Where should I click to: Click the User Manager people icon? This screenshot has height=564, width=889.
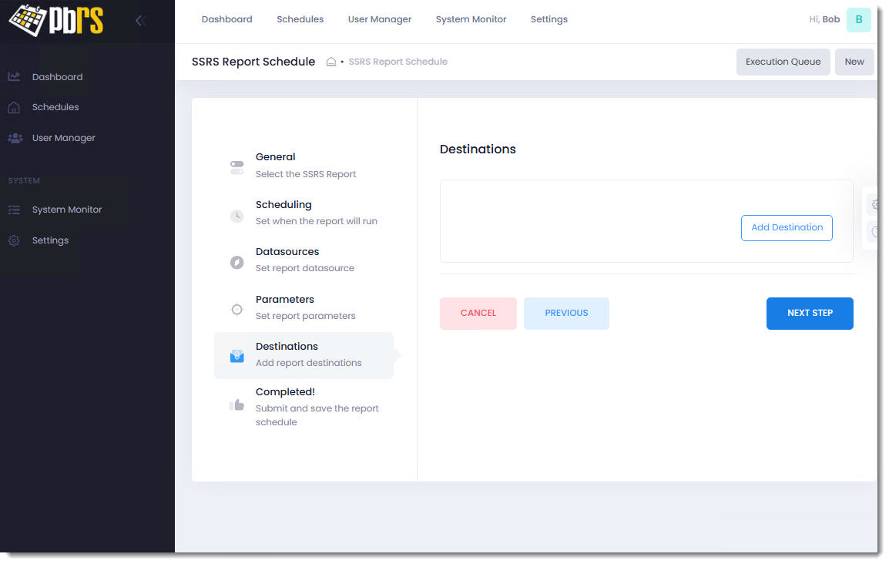pyautogui.click(x=15, y=139)
